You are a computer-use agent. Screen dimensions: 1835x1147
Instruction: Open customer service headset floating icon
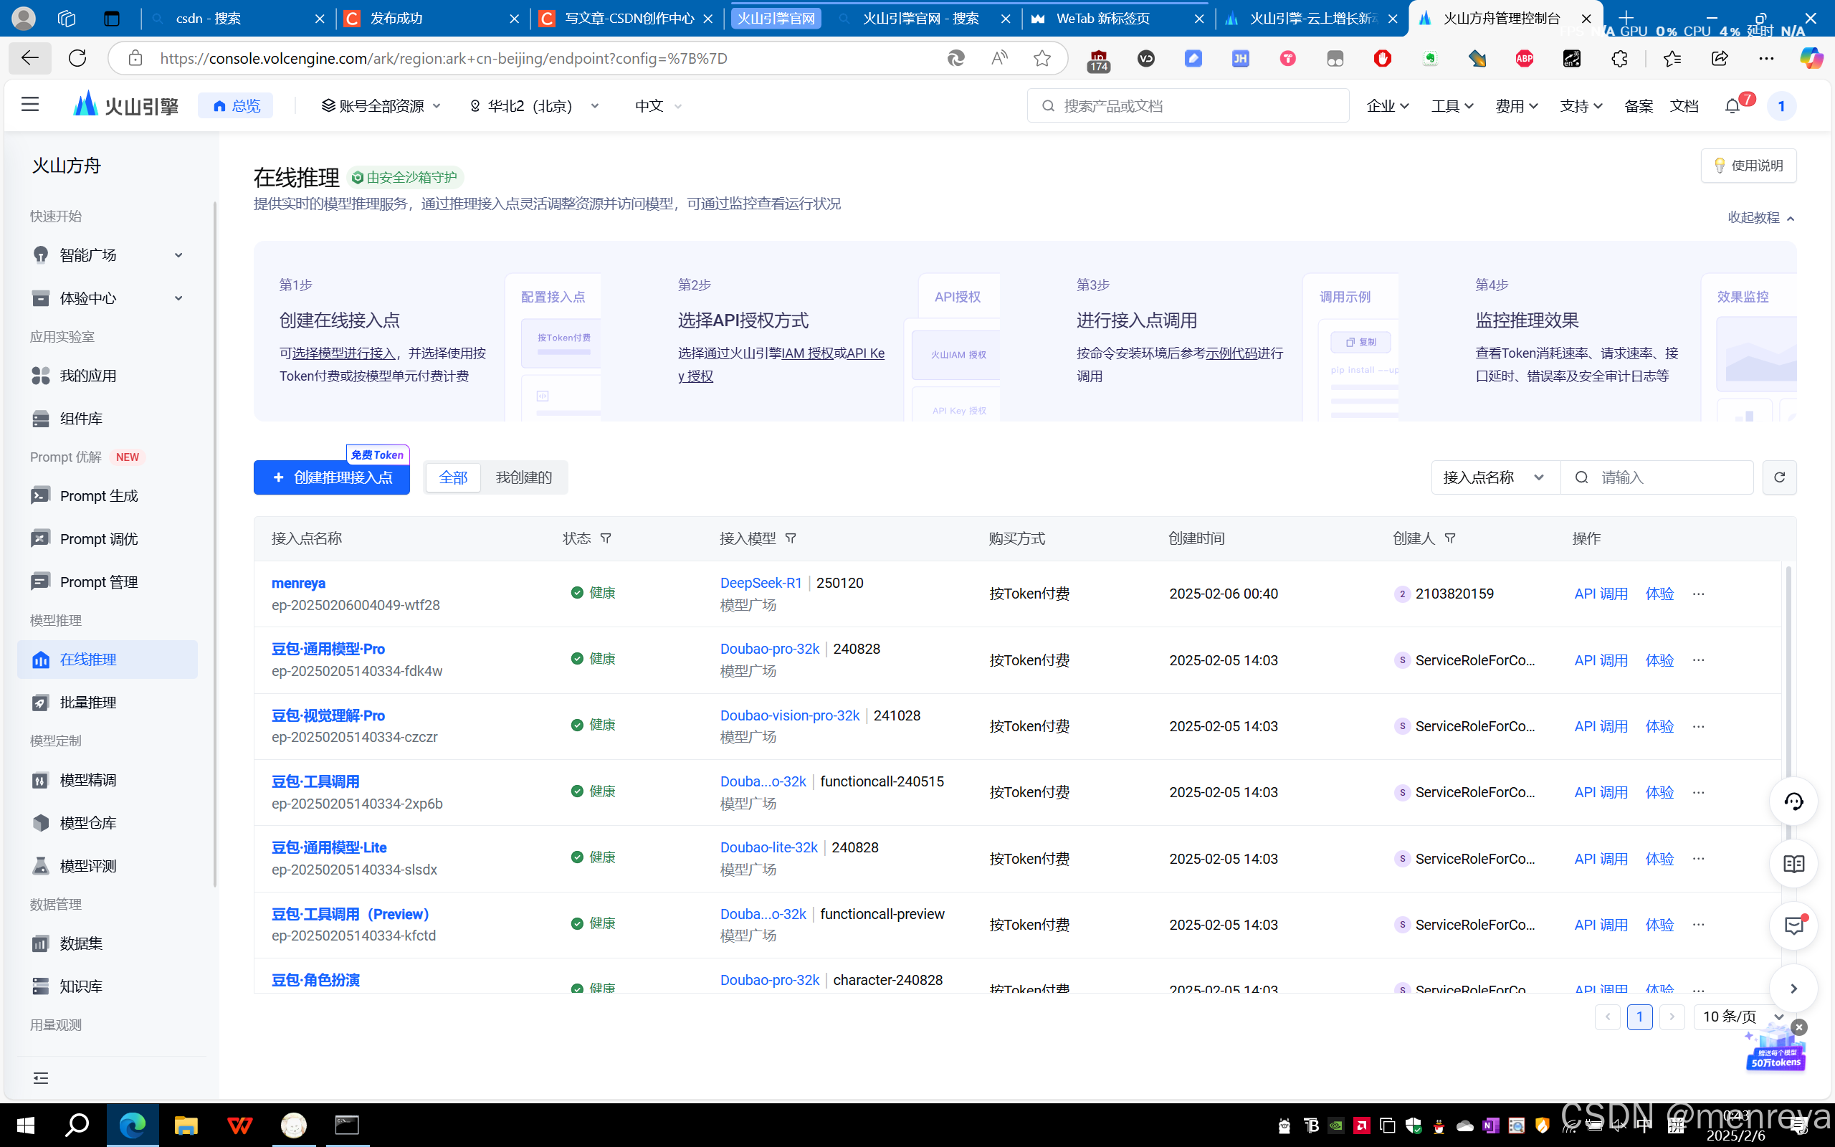pos(1793,801)
